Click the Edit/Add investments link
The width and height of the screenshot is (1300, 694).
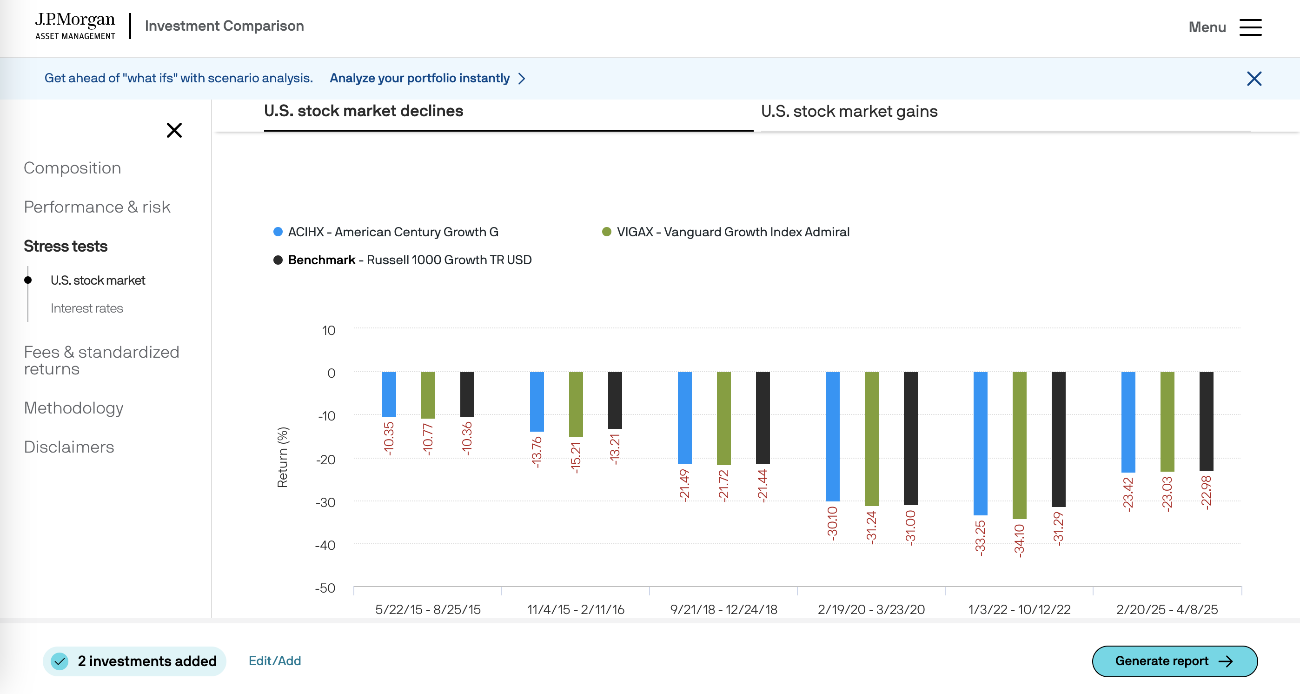pos(274,661)
